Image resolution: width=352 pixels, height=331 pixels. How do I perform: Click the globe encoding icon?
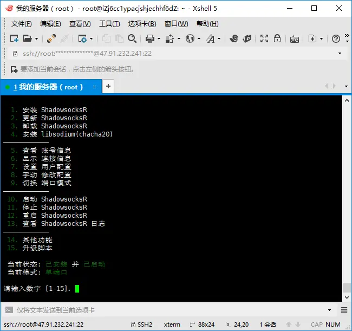click(190, 38)
